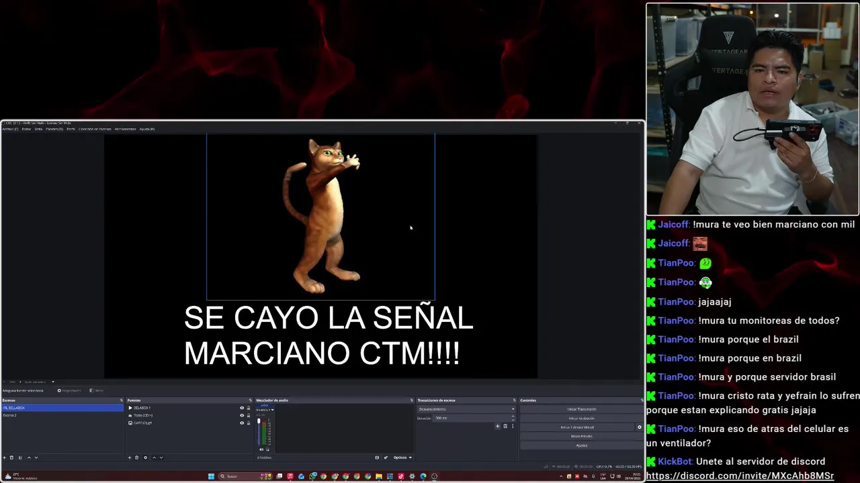This screenshot has width=860, height=483.
Task: Toggle visibility eye of the GATO (2).gif source
Action: coord(242,423)
